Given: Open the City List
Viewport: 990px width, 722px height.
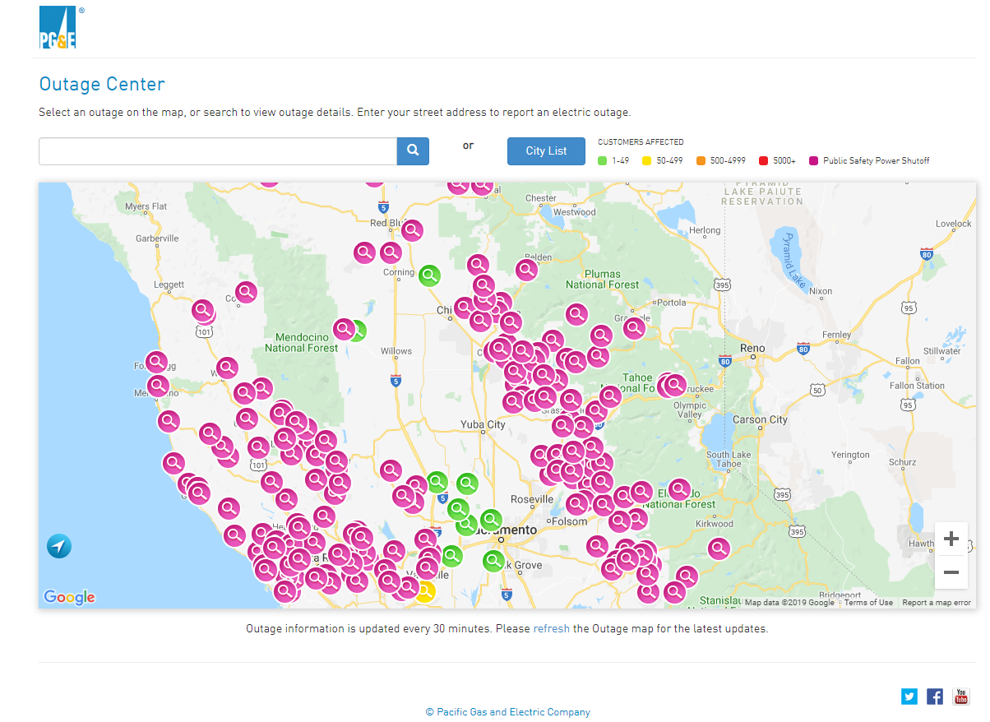Looking at the screenshot, I should click(x=546, y=151).
